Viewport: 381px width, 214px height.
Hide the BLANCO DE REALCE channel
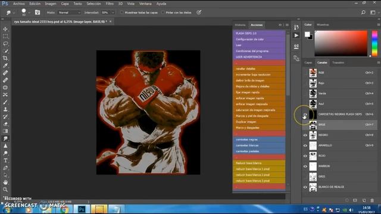tap(305, 187)
